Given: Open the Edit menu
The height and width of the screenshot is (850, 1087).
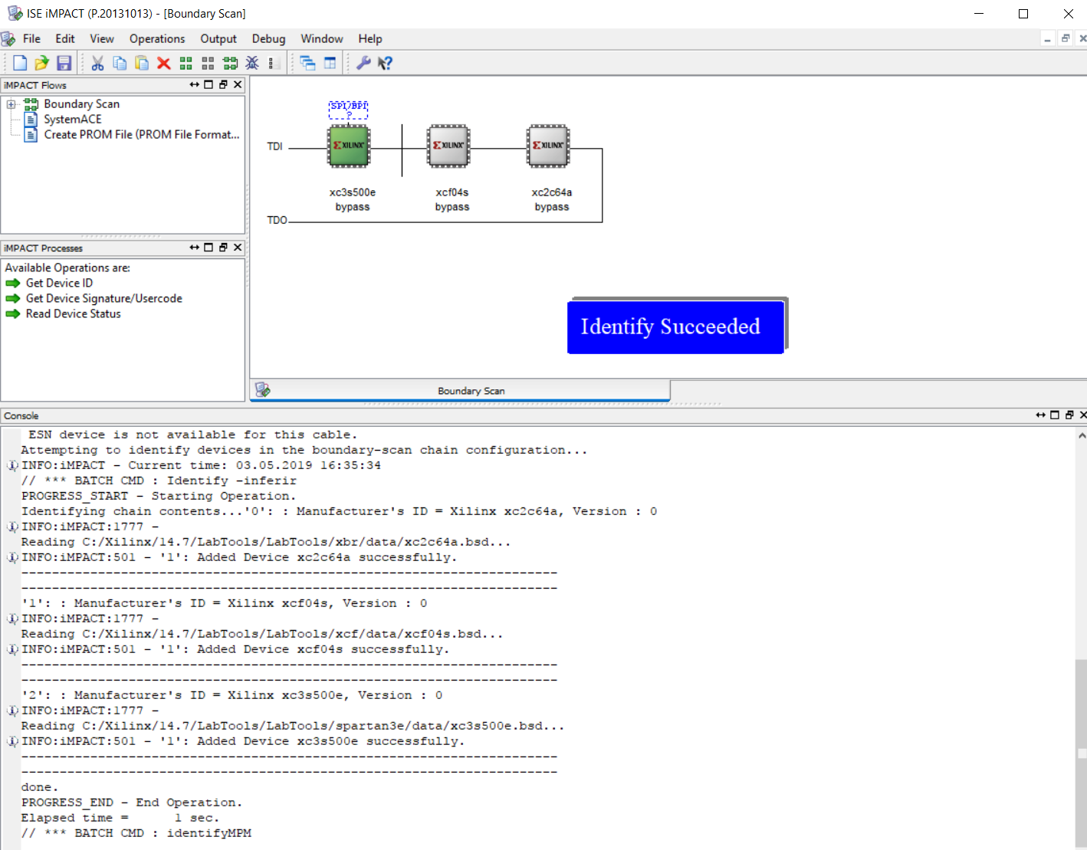Looking at the screenshot, I should pos(65,39).
